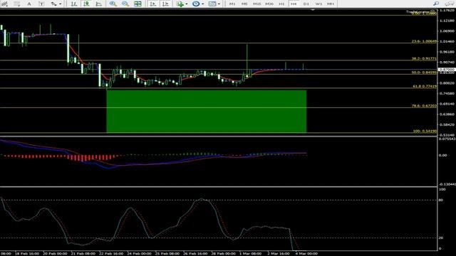Switch to the M15 timeframe
The image size is (456, 256).
(256, 4)
